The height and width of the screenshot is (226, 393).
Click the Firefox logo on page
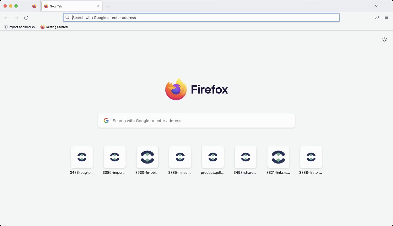196,89
